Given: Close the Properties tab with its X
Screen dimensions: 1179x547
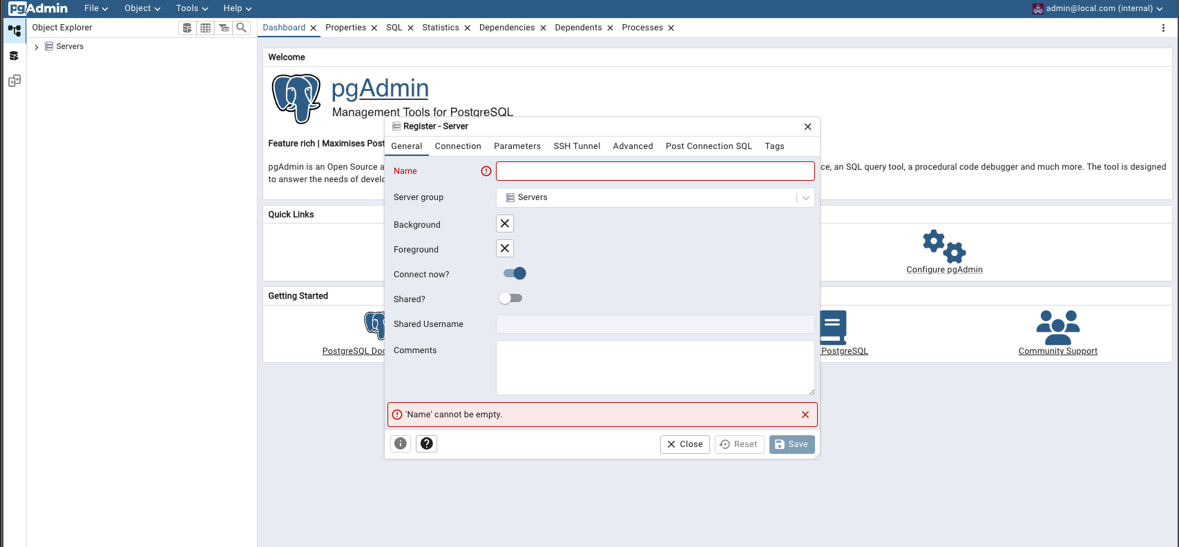Looking at the screenshot, I should [374, 28].
